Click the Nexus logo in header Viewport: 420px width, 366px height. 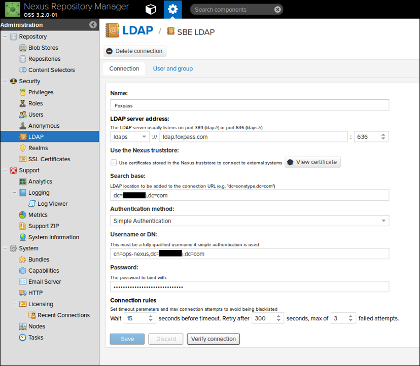tap(12, 9)
